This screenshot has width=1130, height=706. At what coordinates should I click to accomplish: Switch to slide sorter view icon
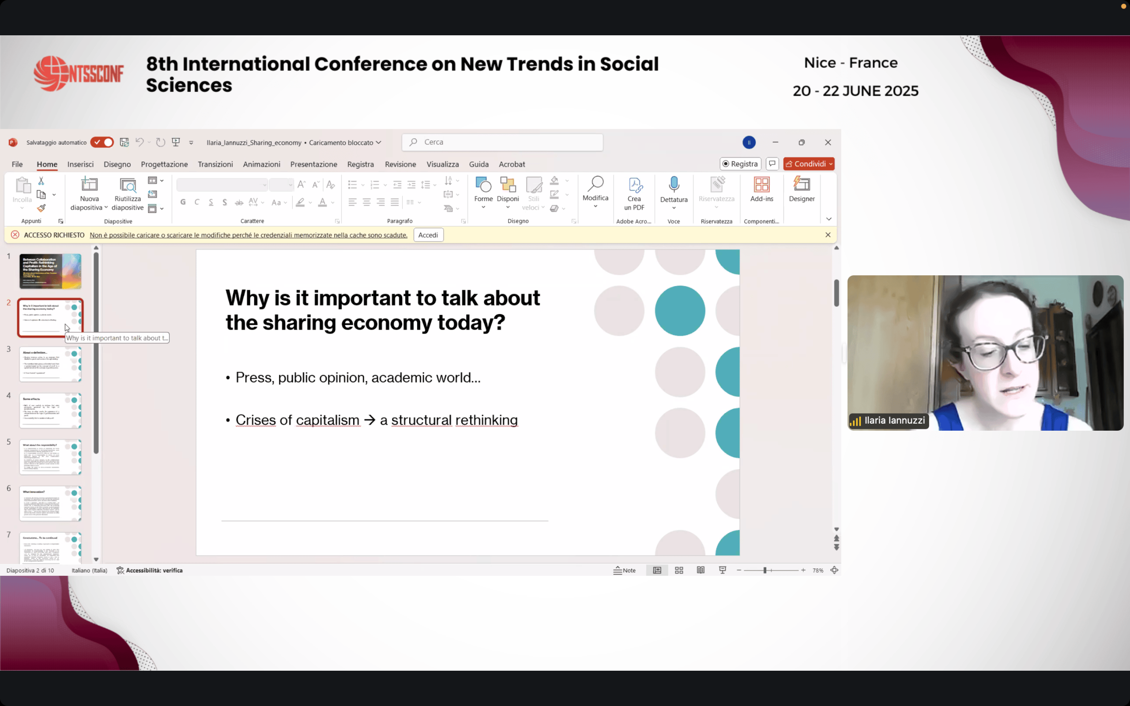pos(679,570)
